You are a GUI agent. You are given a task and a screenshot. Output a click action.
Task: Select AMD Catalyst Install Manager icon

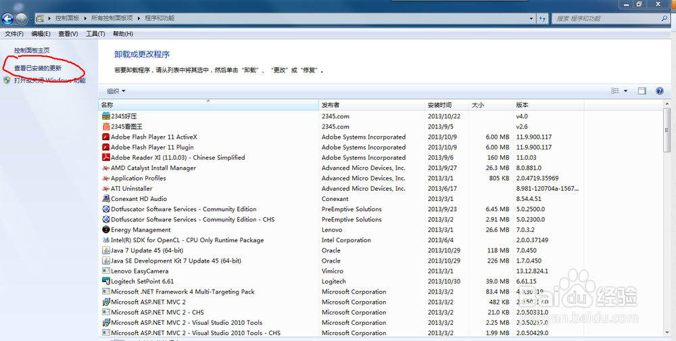106,168
